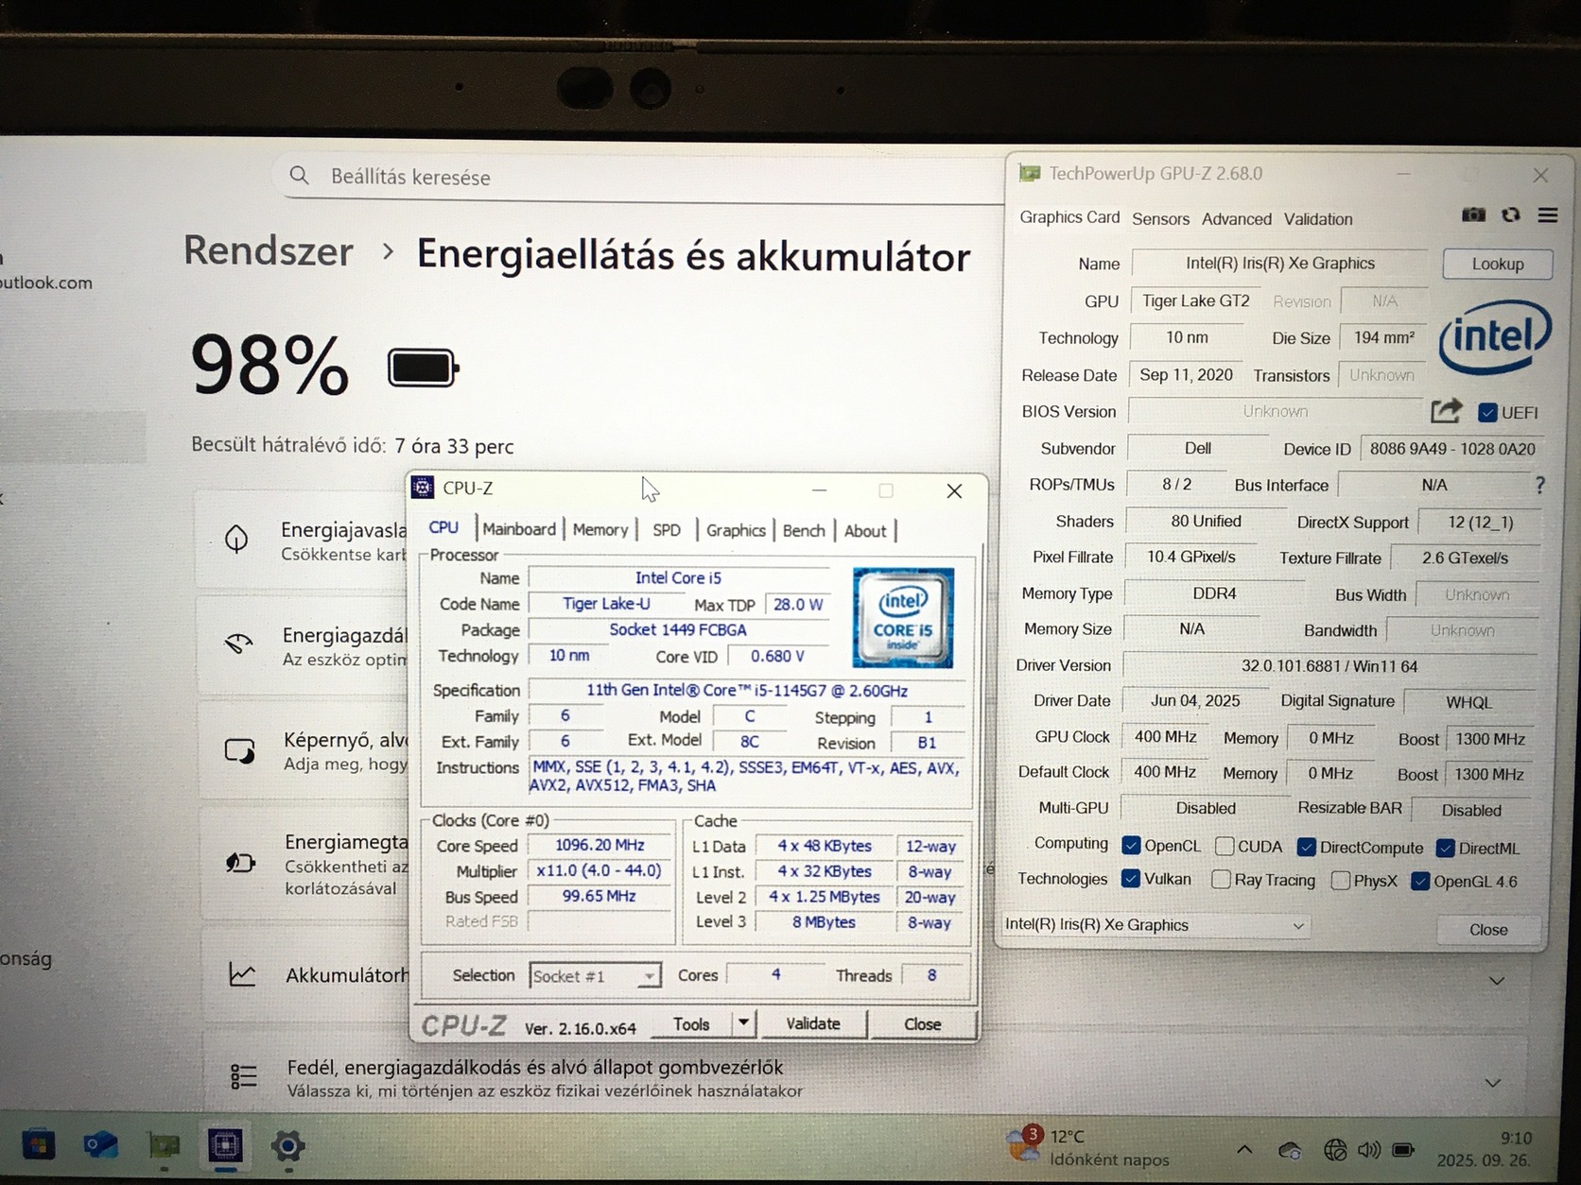Click the search magnifier icon in Settings
Viewport: 1581px width, 1185px height.
[x=300, y=176]
